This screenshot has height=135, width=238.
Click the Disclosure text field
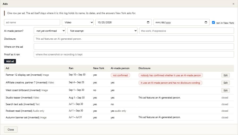click(x=134, y=39)
